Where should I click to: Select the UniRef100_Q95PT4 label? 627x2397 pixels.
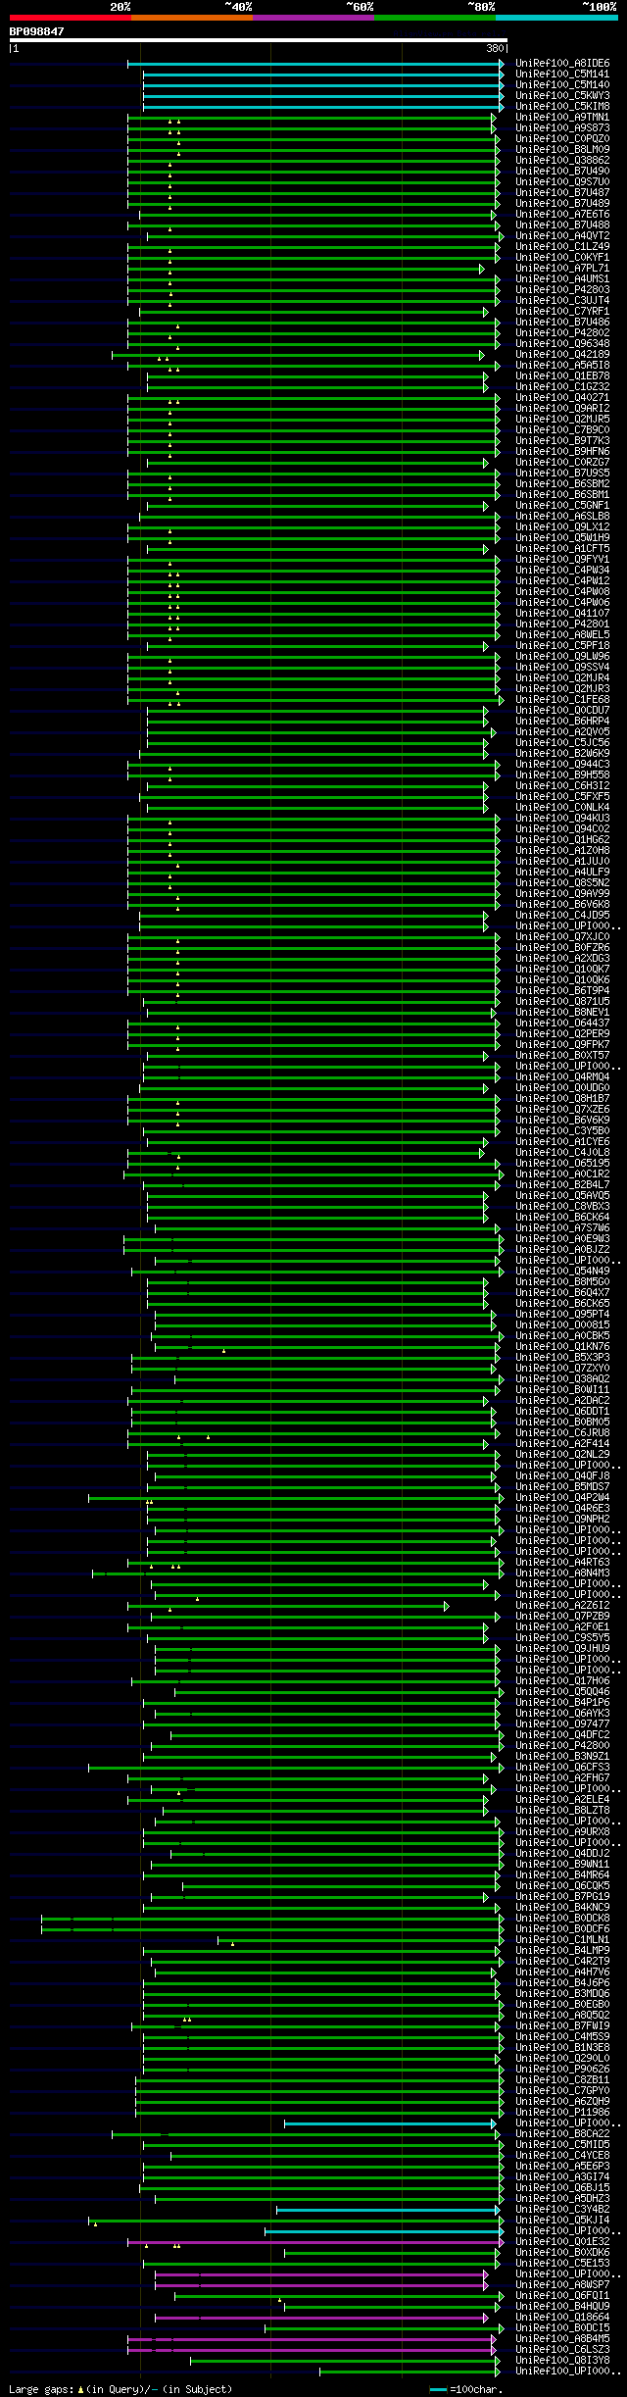click(562, 1315)
